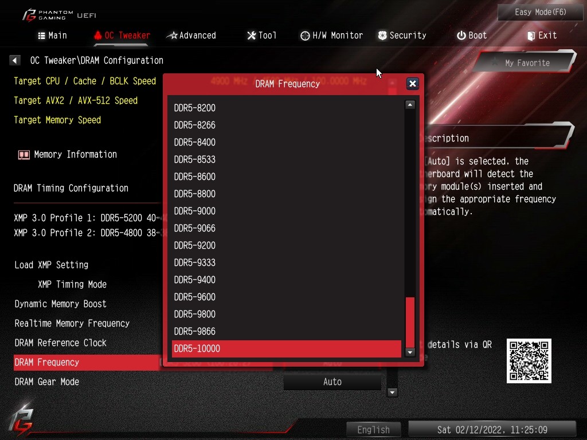Choose DDR5-9200

287,245
